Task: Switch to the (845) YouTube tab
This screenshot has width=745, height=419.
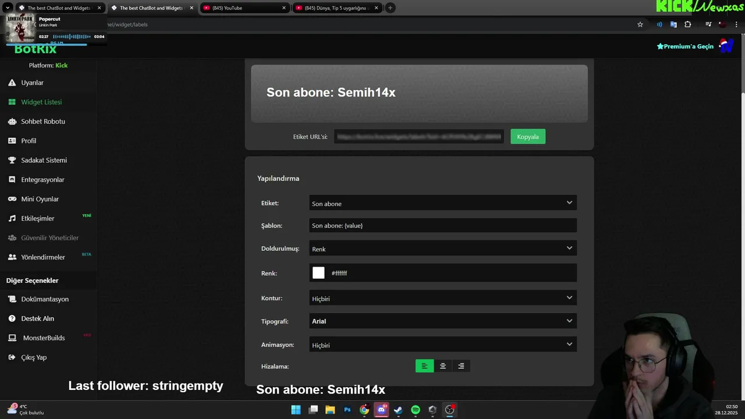Action: point(245,8)
